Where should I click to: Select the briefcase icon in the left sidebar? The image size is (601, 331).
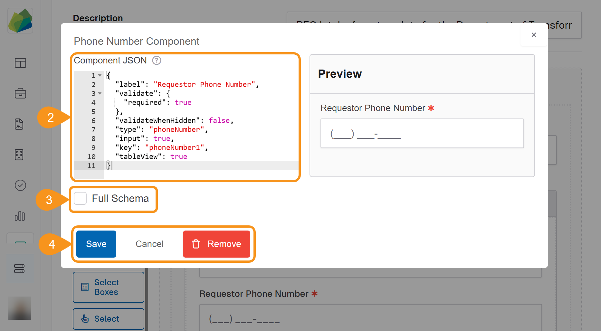click(20, 93)
